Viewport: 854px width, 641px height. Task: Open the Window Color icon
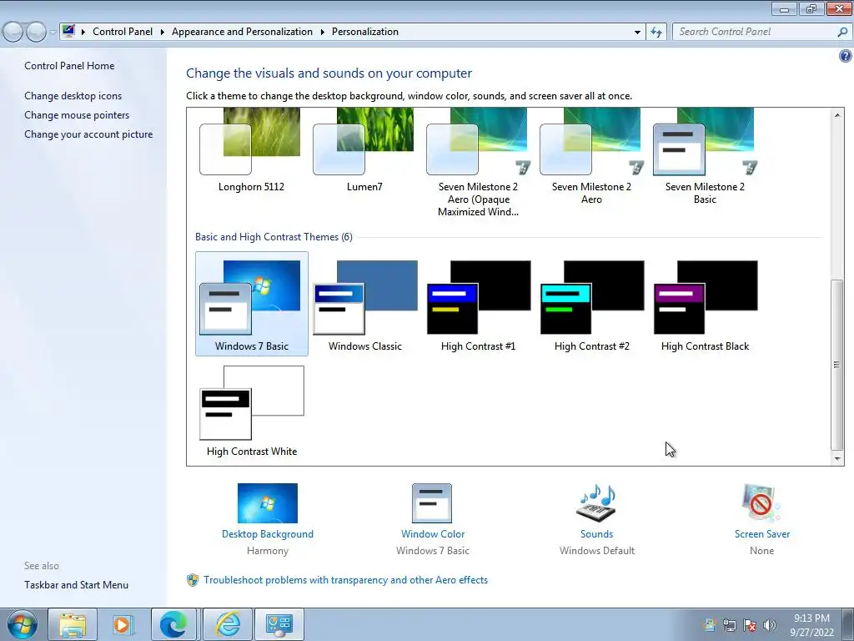(432, 503)
